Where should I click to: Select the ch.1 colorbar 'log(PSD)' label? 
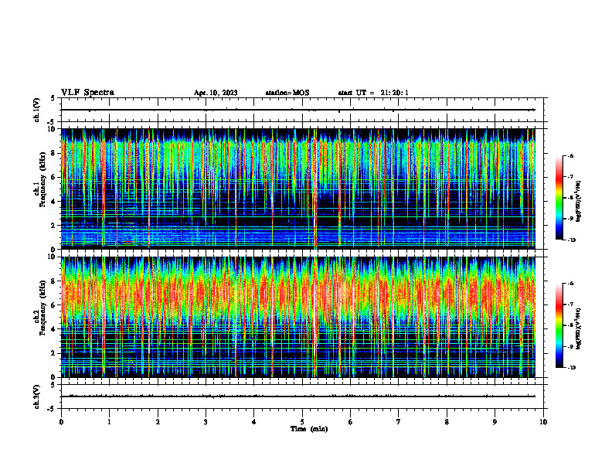tap(578, 201)
